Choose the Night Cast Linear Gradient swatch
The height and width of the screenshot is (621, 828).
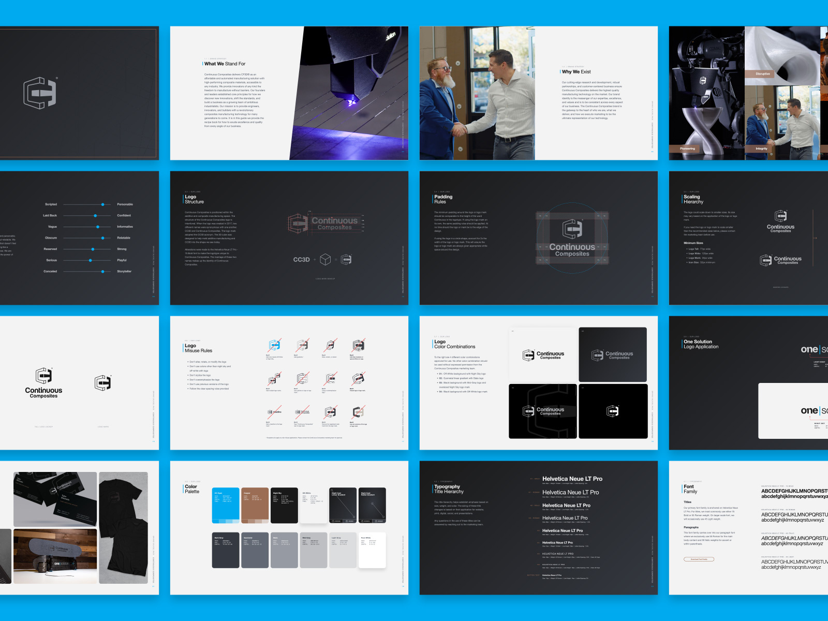click(x=343, y=505)
